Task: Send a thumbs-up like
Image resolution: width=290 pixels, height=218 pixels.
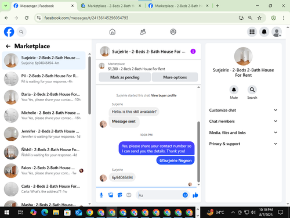Action: (x=195, y=195)
